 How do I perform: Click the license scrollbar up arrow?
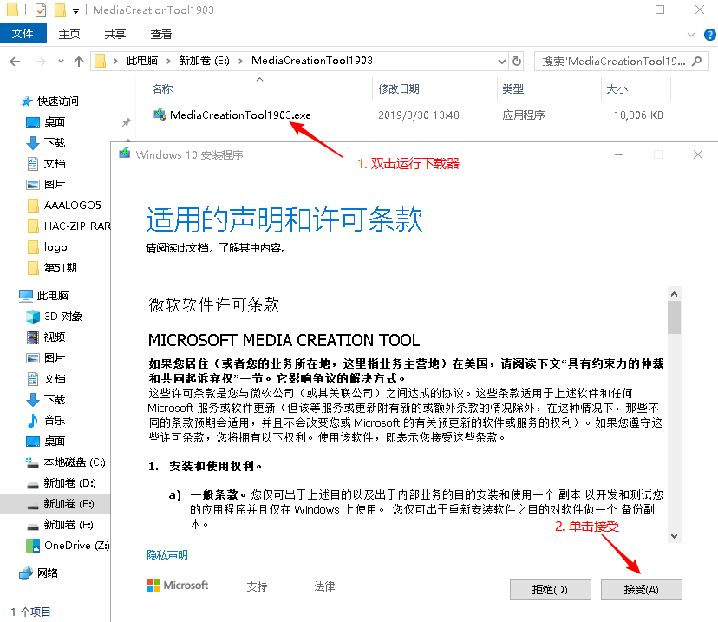[x=674, y=294]
